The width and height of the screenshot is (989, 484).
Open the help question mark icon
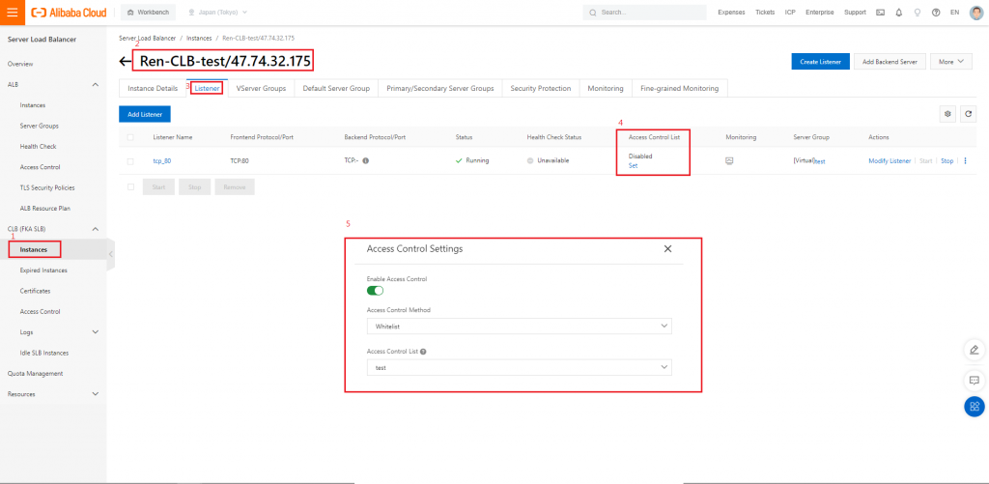tap(935, 12)
